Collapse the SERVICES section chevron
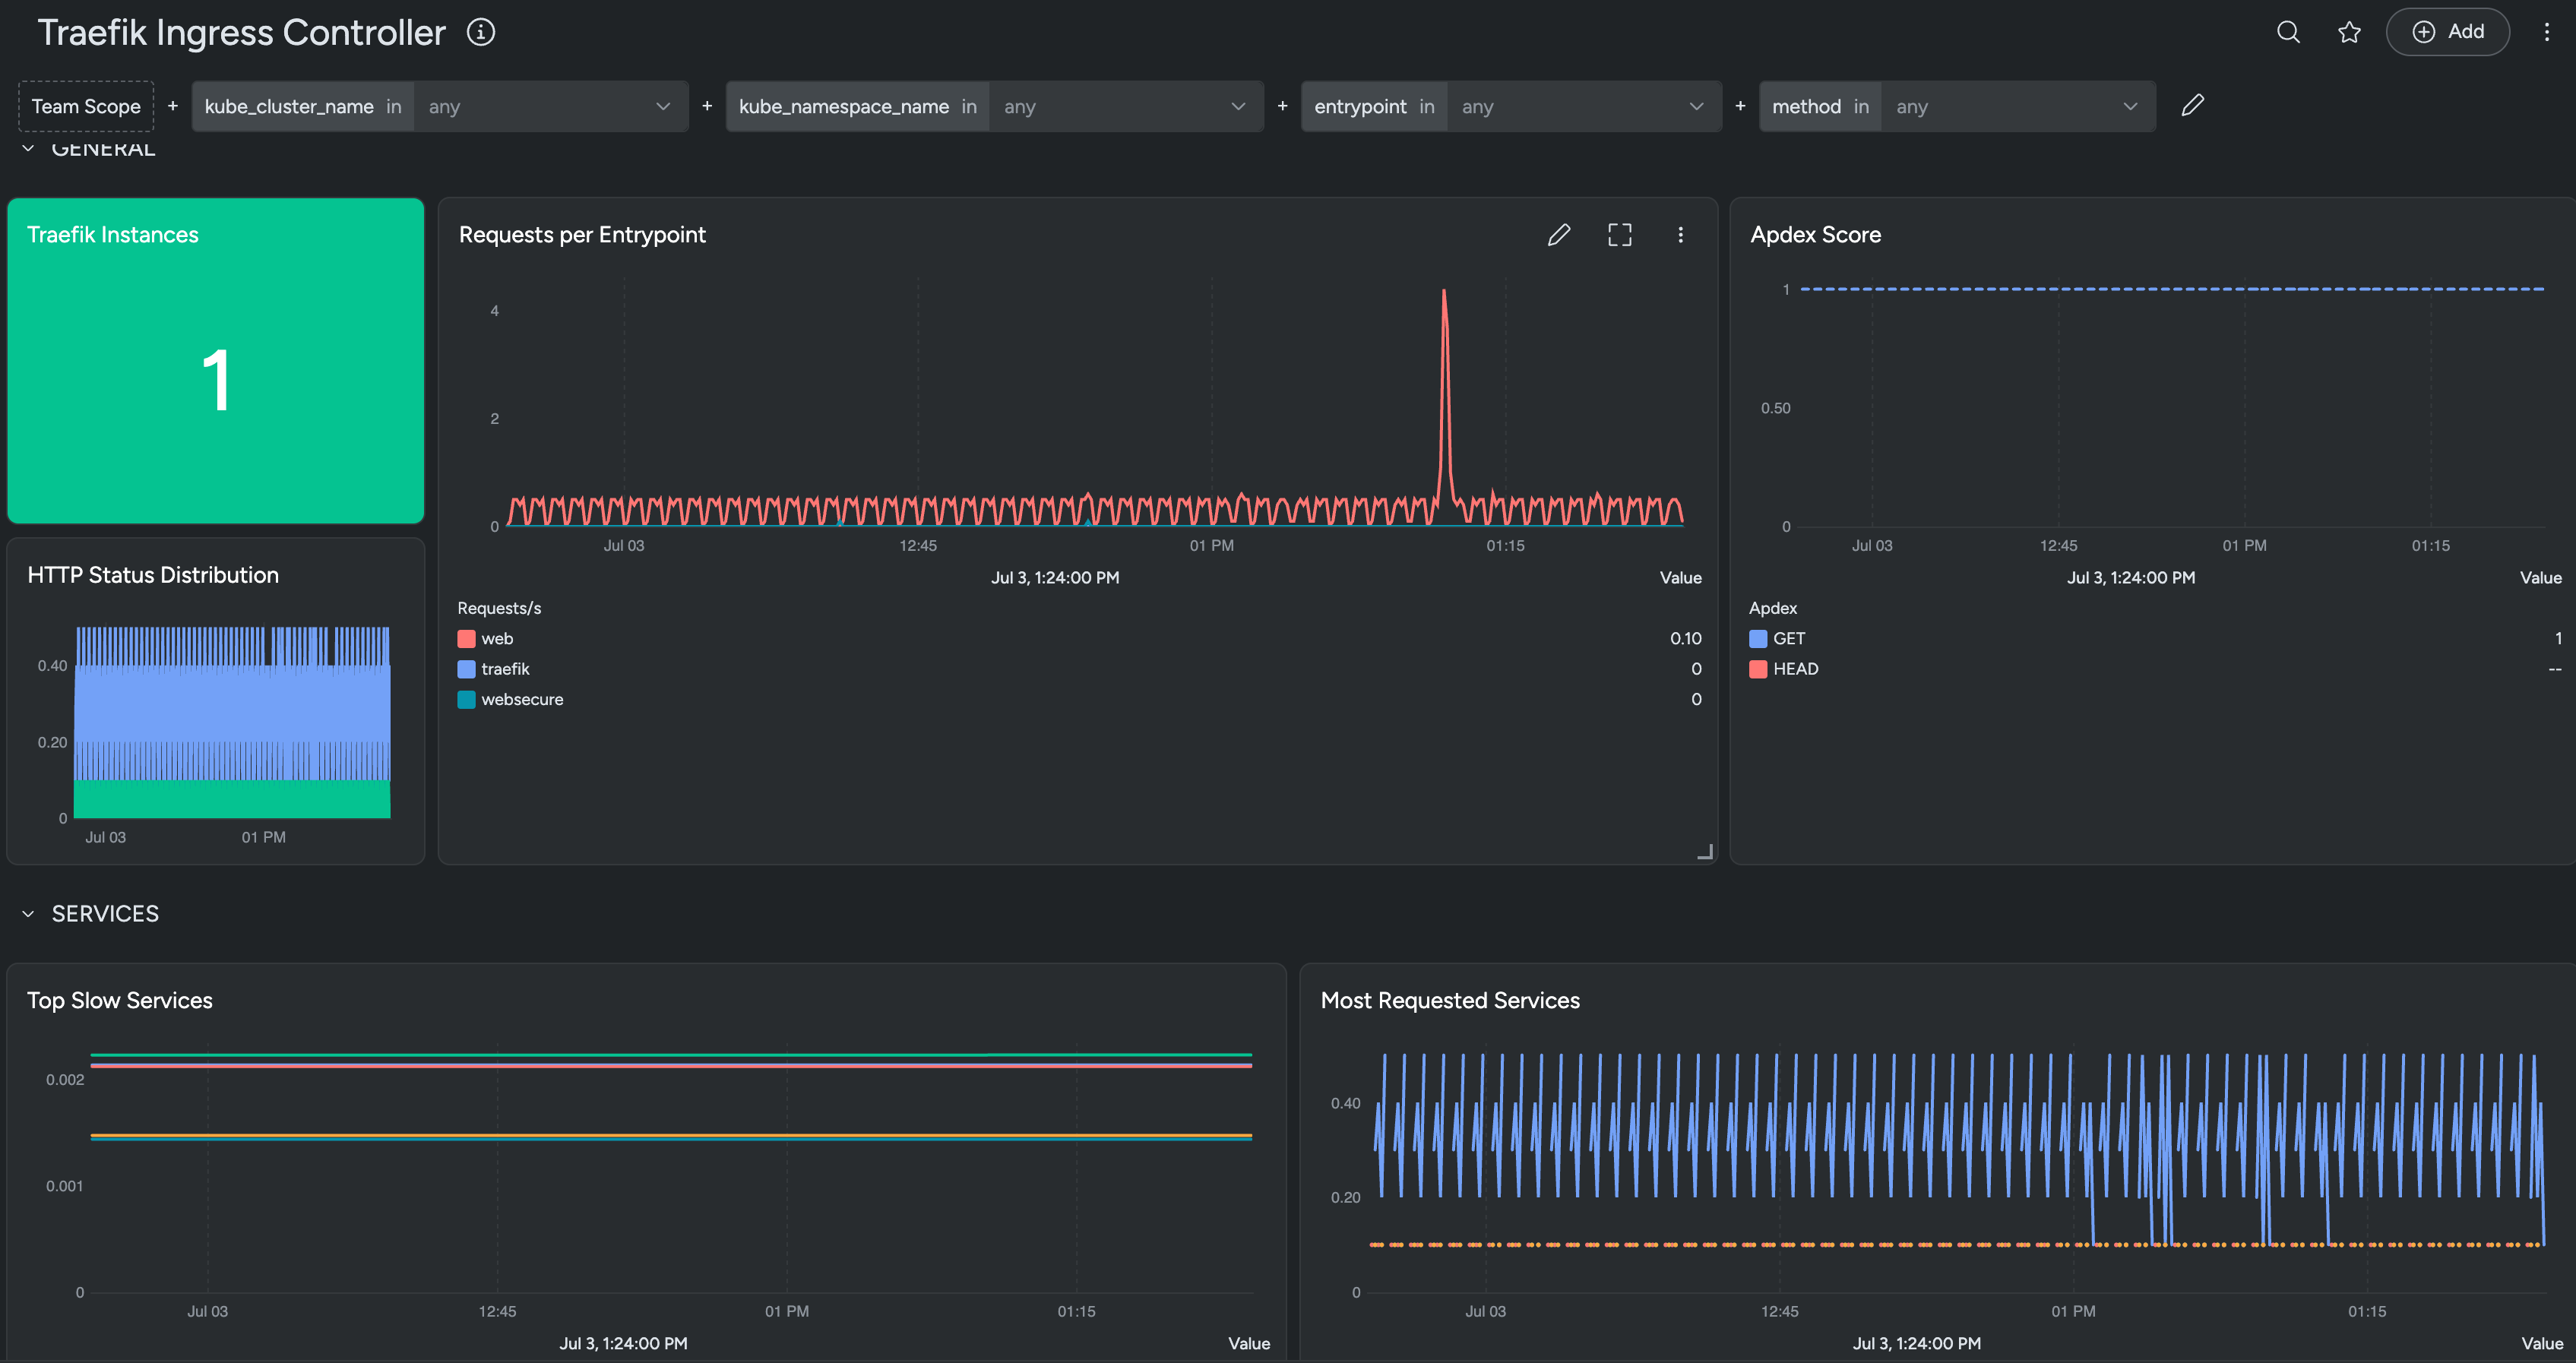The height and width of the screenshot is (1363, 2576). [28, 914]
